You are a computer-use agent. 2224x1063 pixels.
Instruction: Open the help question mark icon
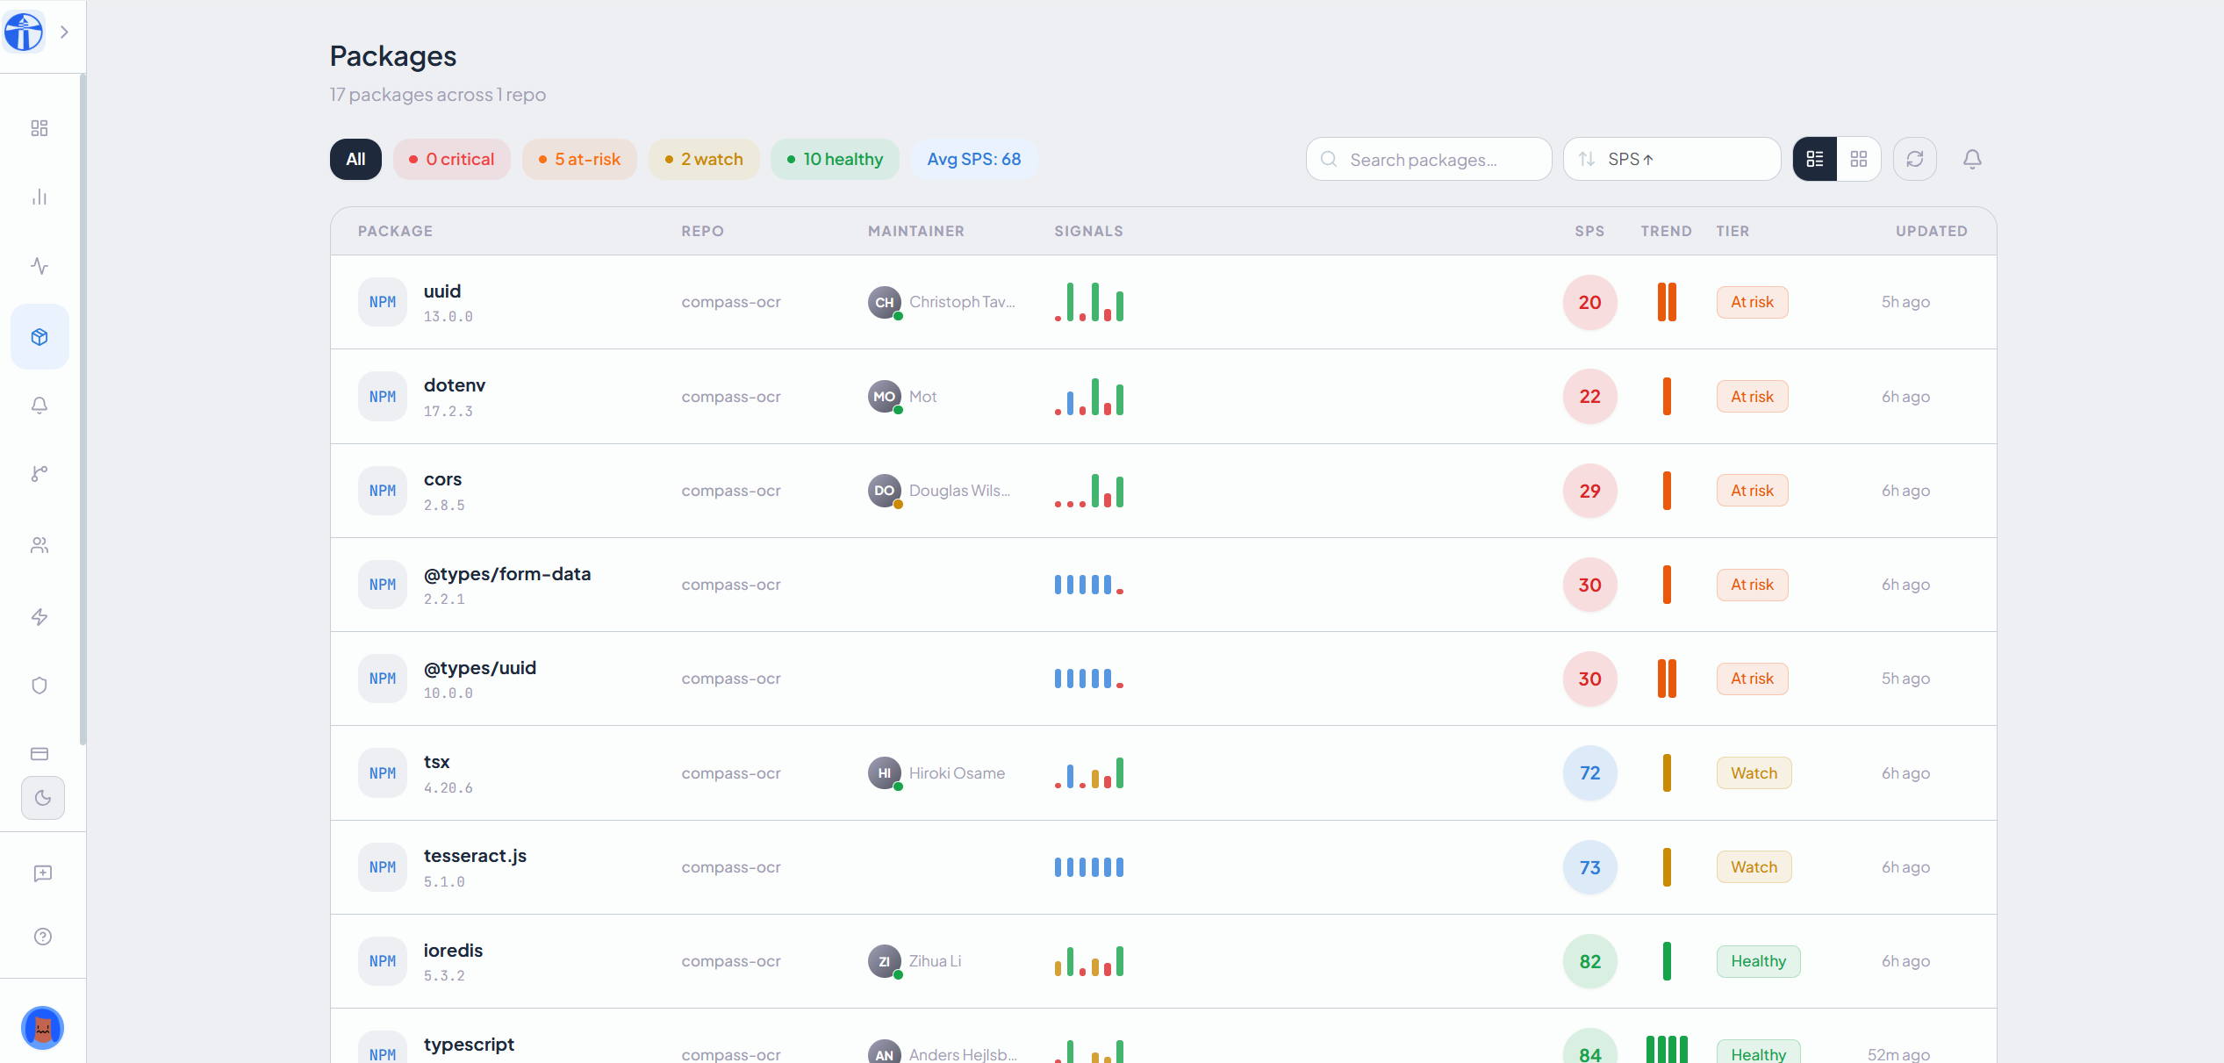click(x=43, y=937)
